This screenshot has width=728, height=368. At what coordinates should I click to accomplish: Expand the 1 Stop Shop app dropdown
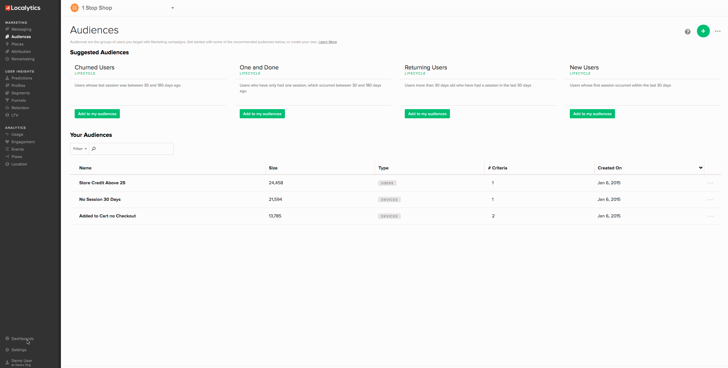coord(172,8)
